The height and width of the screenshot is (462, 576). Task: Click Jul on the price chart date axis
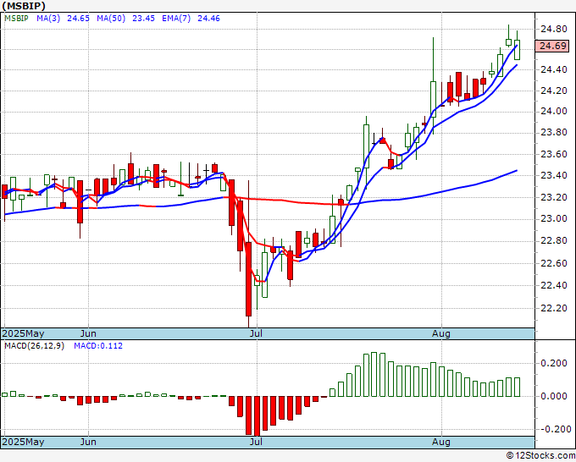(x=256, y=333)
